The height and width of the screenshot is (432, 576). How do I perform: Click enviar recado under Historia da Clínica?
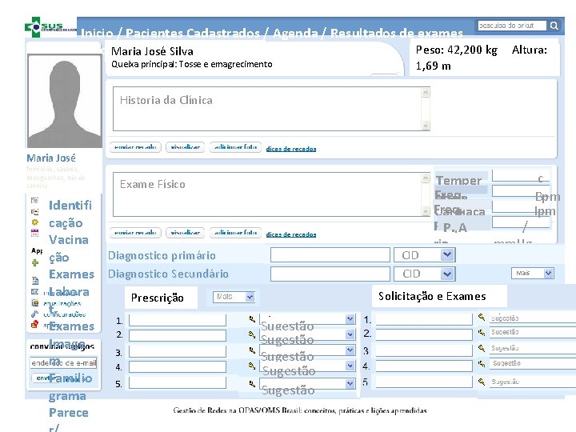point(135,147)
